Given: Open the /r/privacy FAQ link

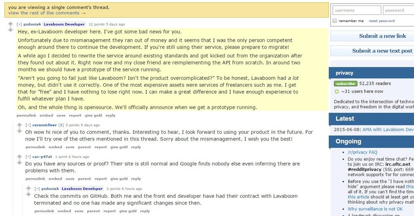Looking at the screenshot, I should [363, 152].
